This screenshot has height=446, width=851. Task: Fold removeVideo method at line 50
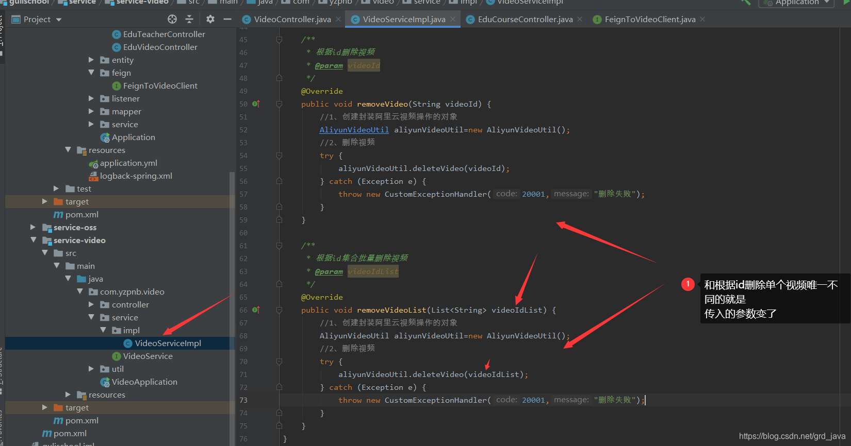(x=279, y=104)
